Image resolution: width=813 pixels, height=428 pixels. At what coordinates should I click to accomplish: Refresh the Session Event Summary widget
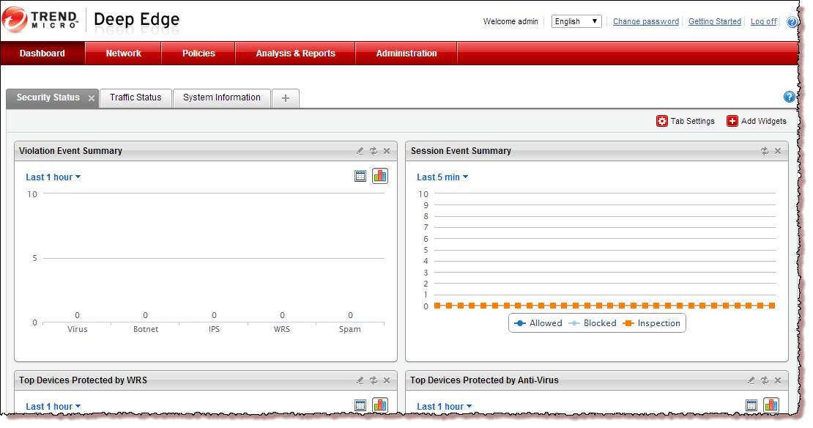tap(764, 151)
